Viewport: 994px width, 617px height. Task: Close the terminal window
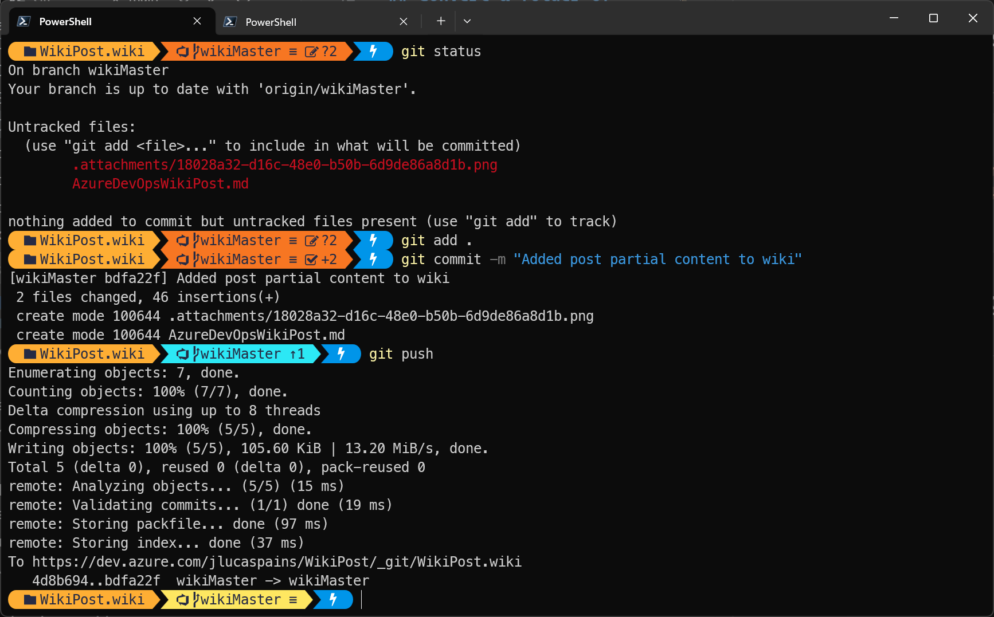[x=973, y=18]
